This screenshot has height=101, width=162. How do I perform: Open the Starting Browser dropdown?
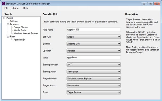click(x=94, y=64)
